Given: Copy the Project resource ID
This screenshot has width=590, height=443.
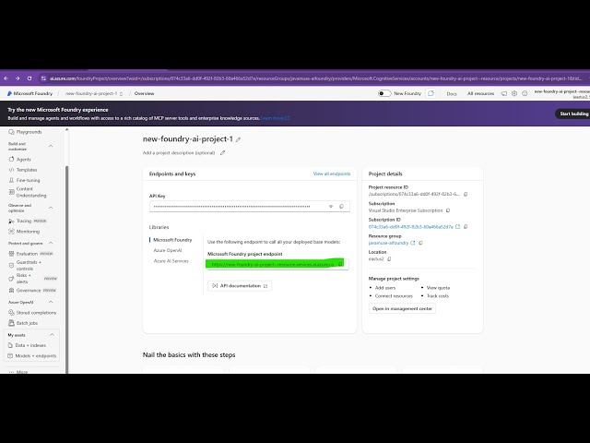Looking at the screenshot, I should click(466, 195).
